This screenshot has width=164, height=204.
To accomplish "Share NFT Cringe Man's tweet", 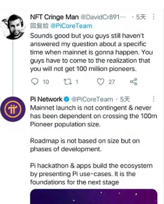I will [133, 82].
